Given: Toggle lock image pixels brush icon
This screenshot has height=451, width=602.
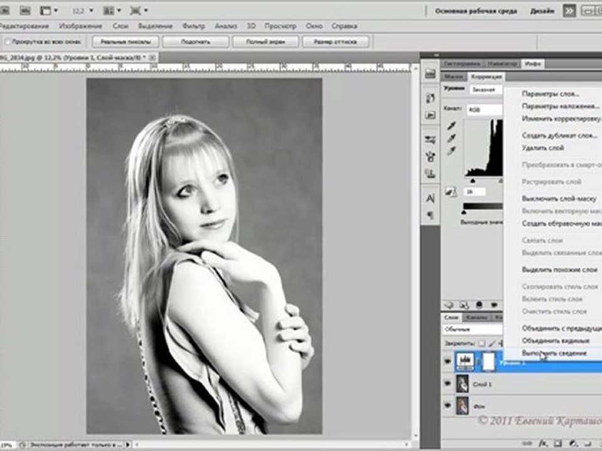Looking at the screenshot, I should [492, 344].
